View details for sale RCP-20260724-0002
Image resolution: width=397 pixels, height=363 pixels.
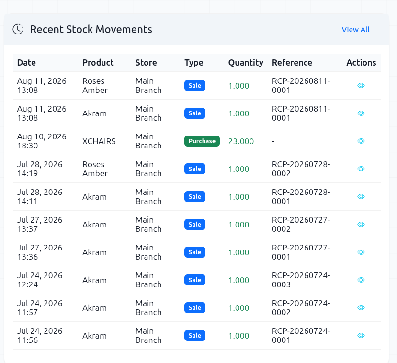tap(361, 308)
